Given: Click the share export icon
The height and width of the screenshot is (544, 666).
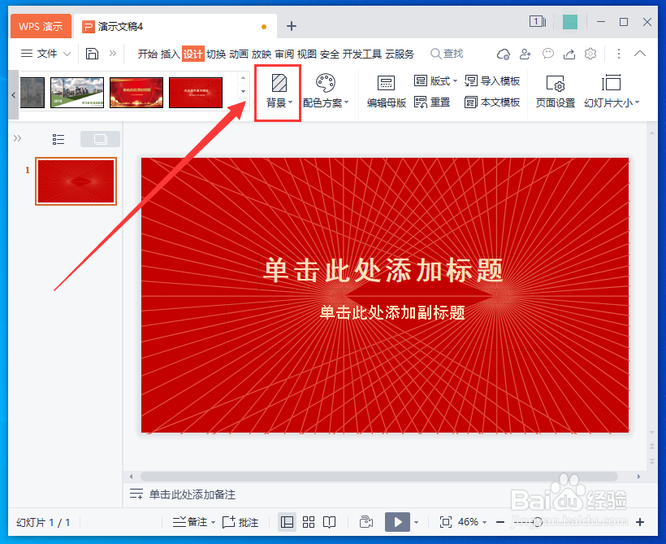Looking at the screenshot, I should pos(569,54).
